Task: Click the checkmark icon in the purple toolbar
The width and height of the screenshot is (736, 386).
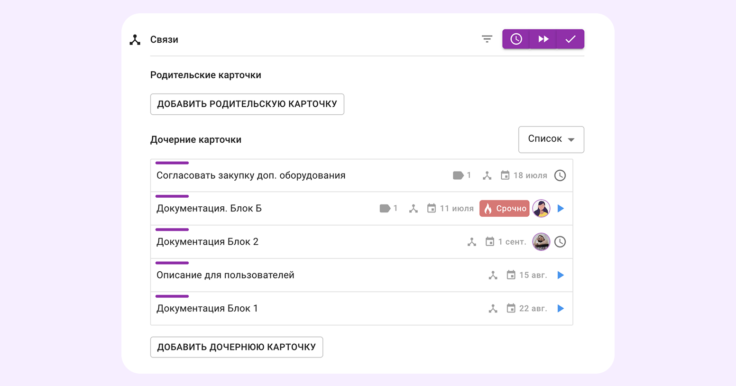Action: tap(570, 39)
